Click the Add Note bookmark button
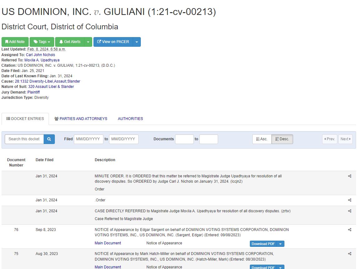The width and height of the screenshot is (357, 269). pos(15,42)
